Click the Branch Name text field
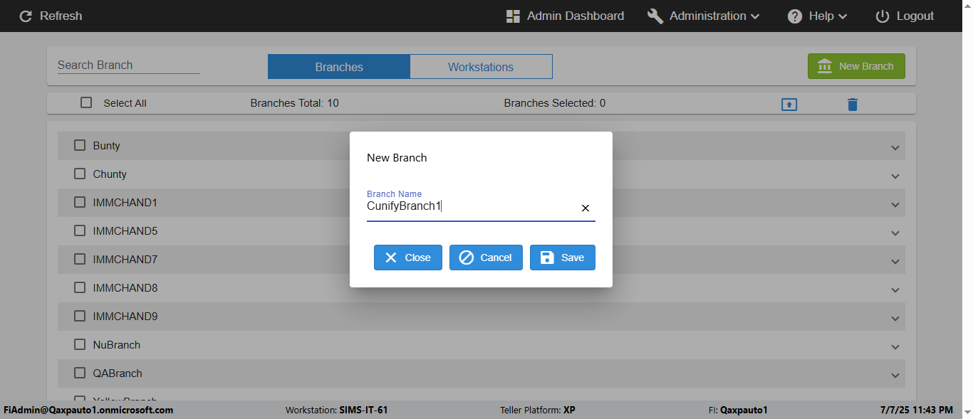Viewport: 973px width, 419px height. coord(470,207)
